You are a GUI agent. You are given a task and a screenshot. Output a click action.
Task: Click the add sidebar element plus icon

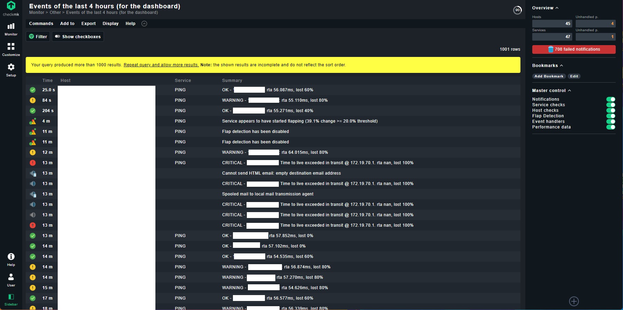574,301
